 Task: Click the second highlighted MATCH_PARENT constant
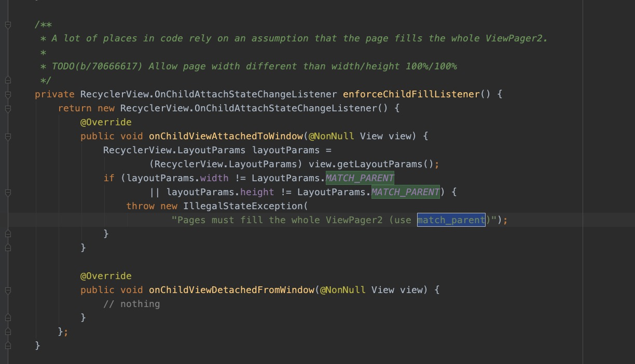(405, 192)
